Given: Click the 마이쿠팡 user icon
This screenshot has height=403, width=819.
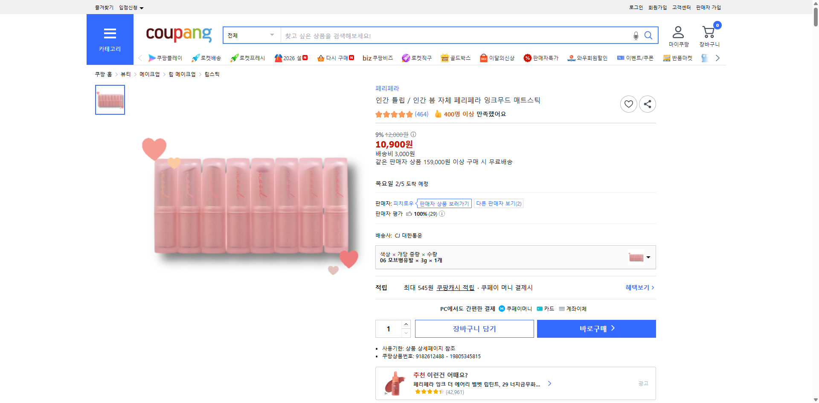Looking at the screenshot, I should click(677, 30).
